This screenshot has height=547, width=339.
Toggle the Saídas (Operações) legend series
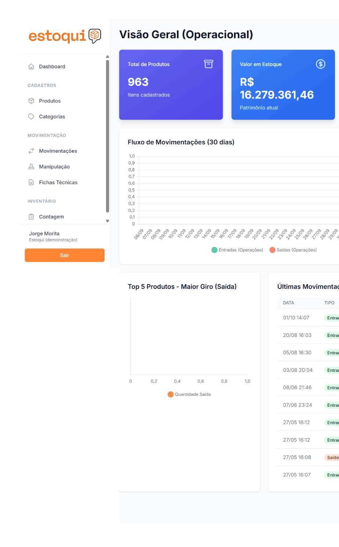pos(293,250)
